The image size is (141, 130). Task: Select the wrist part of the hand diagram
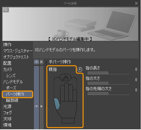(x=68, y=121)
